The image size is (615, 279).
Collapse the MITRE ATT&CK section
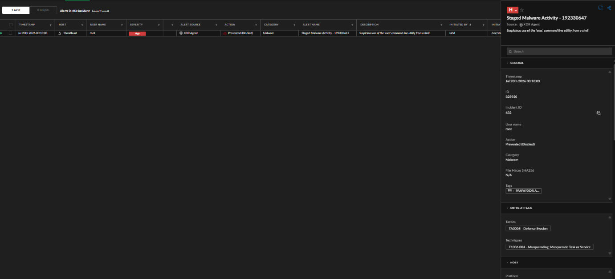[x=508, y=208]
